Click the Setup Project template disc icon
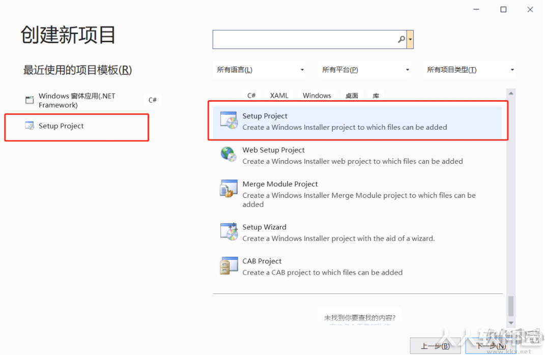Viewport: 545px width, 355px height. [229, 120]
